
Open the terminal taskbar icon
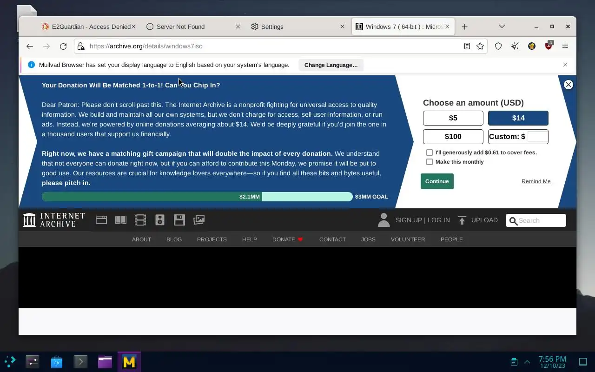click(x=81, y=361)
